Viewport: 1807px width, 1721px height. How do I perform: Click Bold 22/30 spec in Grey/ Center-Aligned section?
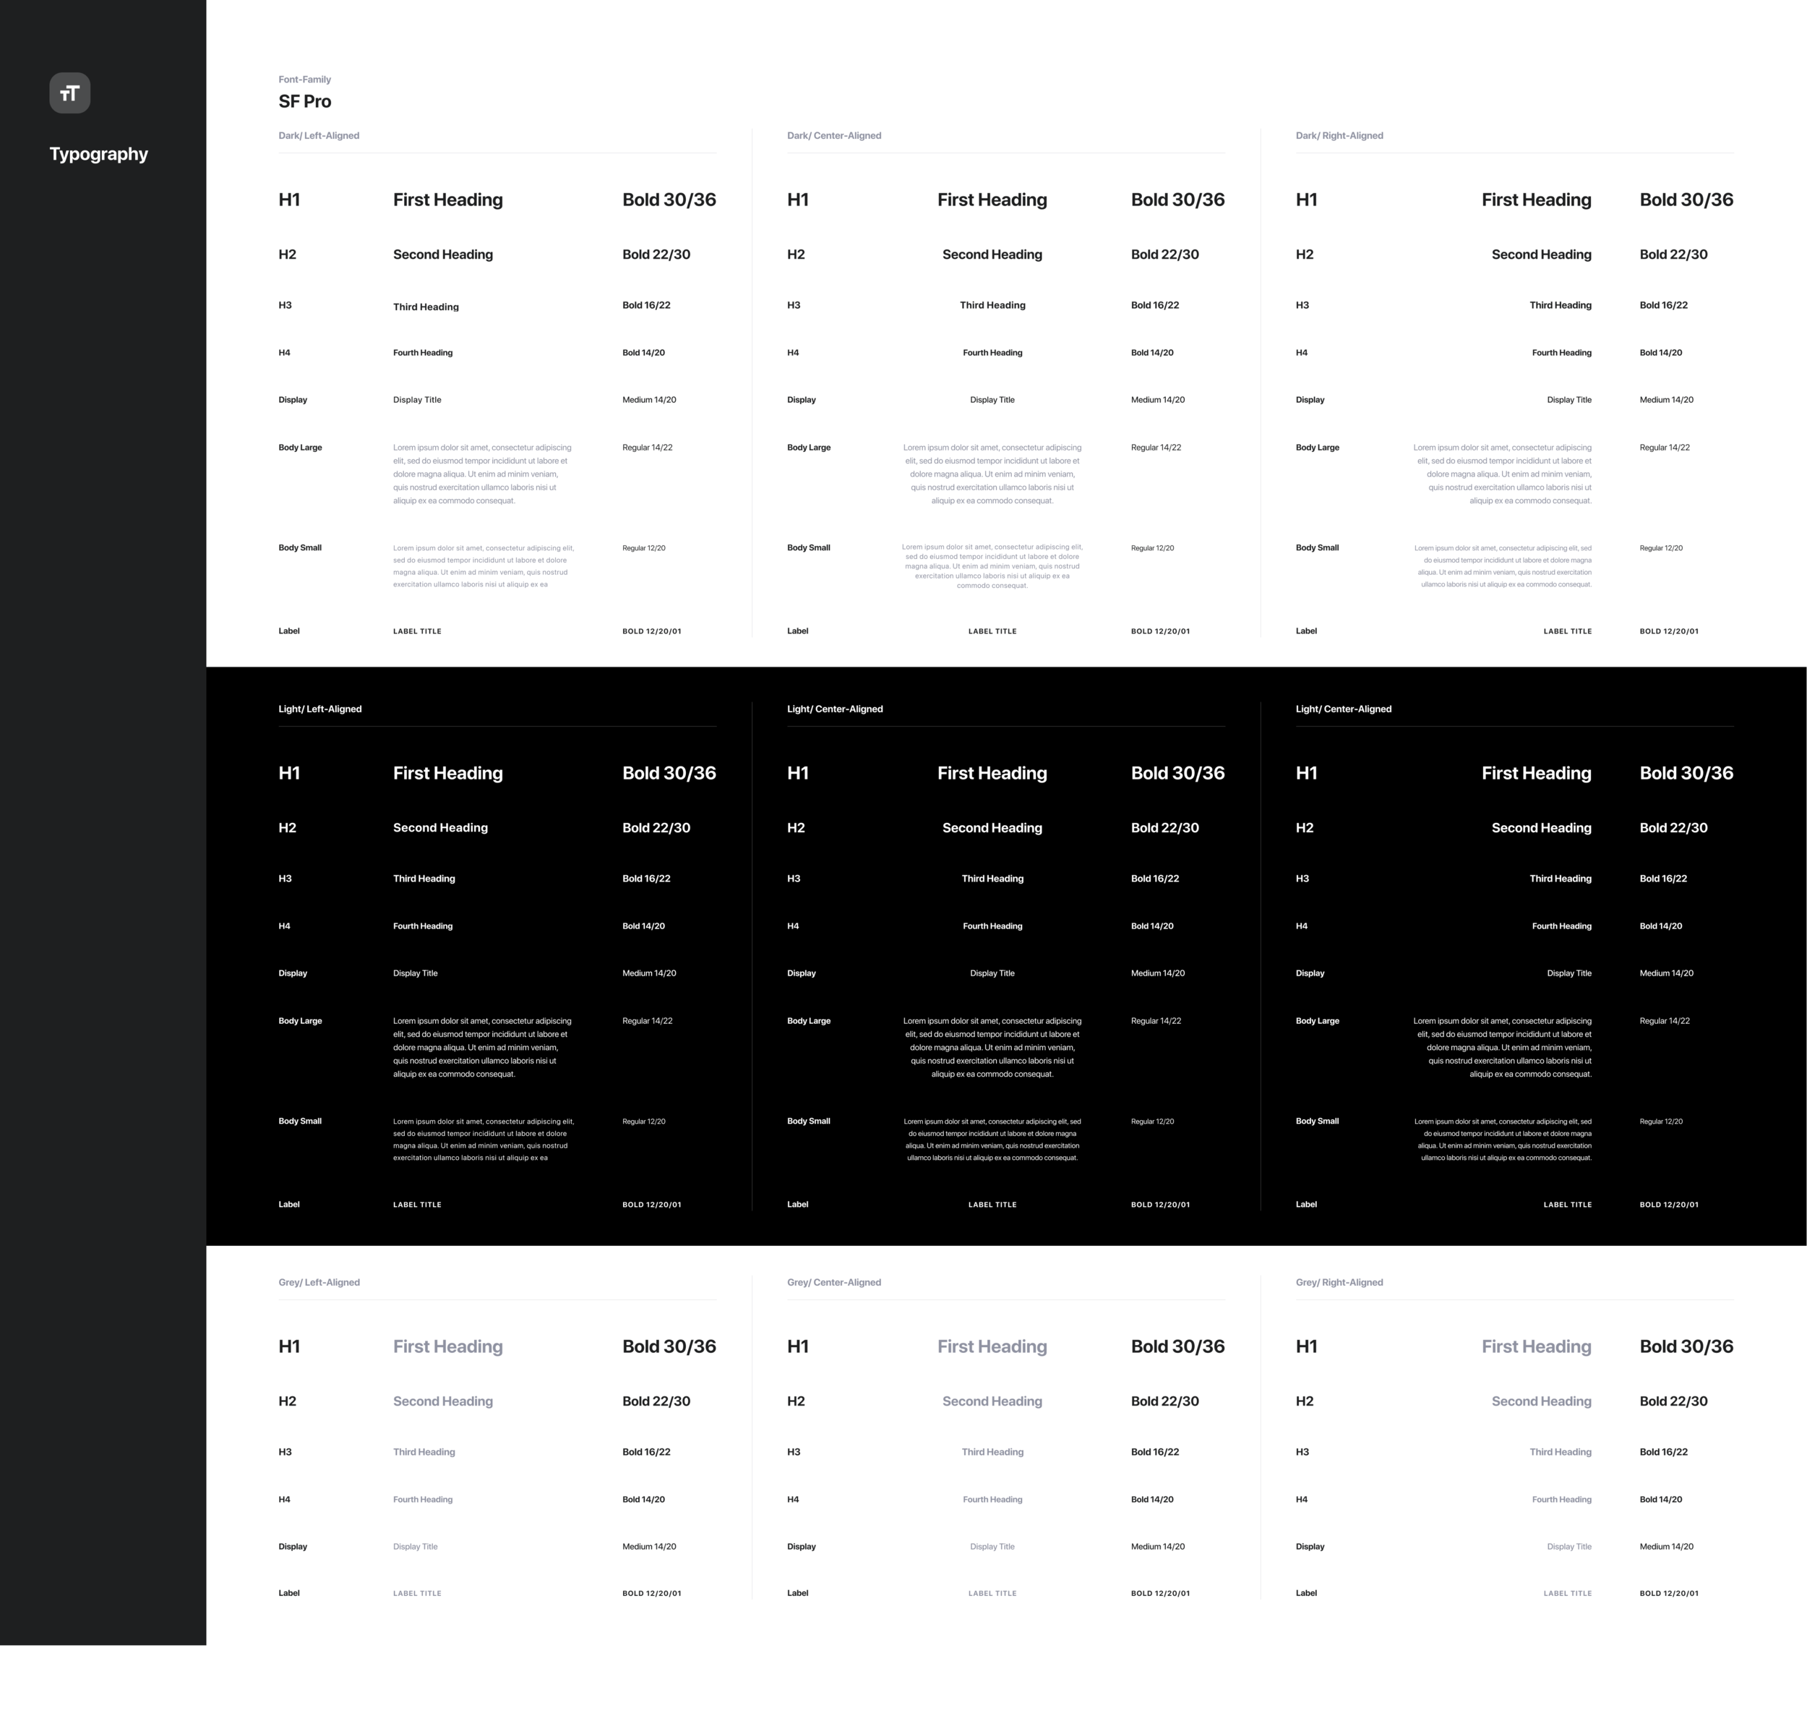(1165, 1402)
